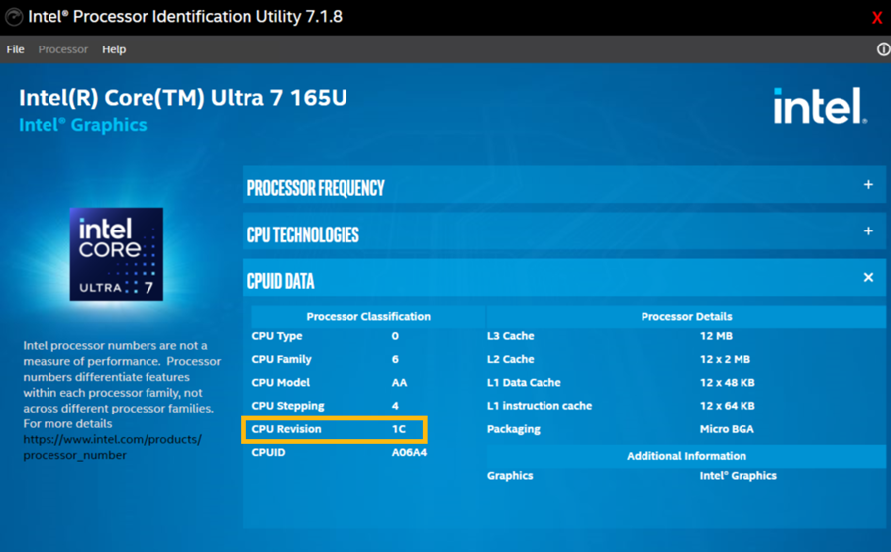The image size is (891, 552).
Task: Close the utility with the red X
Action: tap(877, 18)
